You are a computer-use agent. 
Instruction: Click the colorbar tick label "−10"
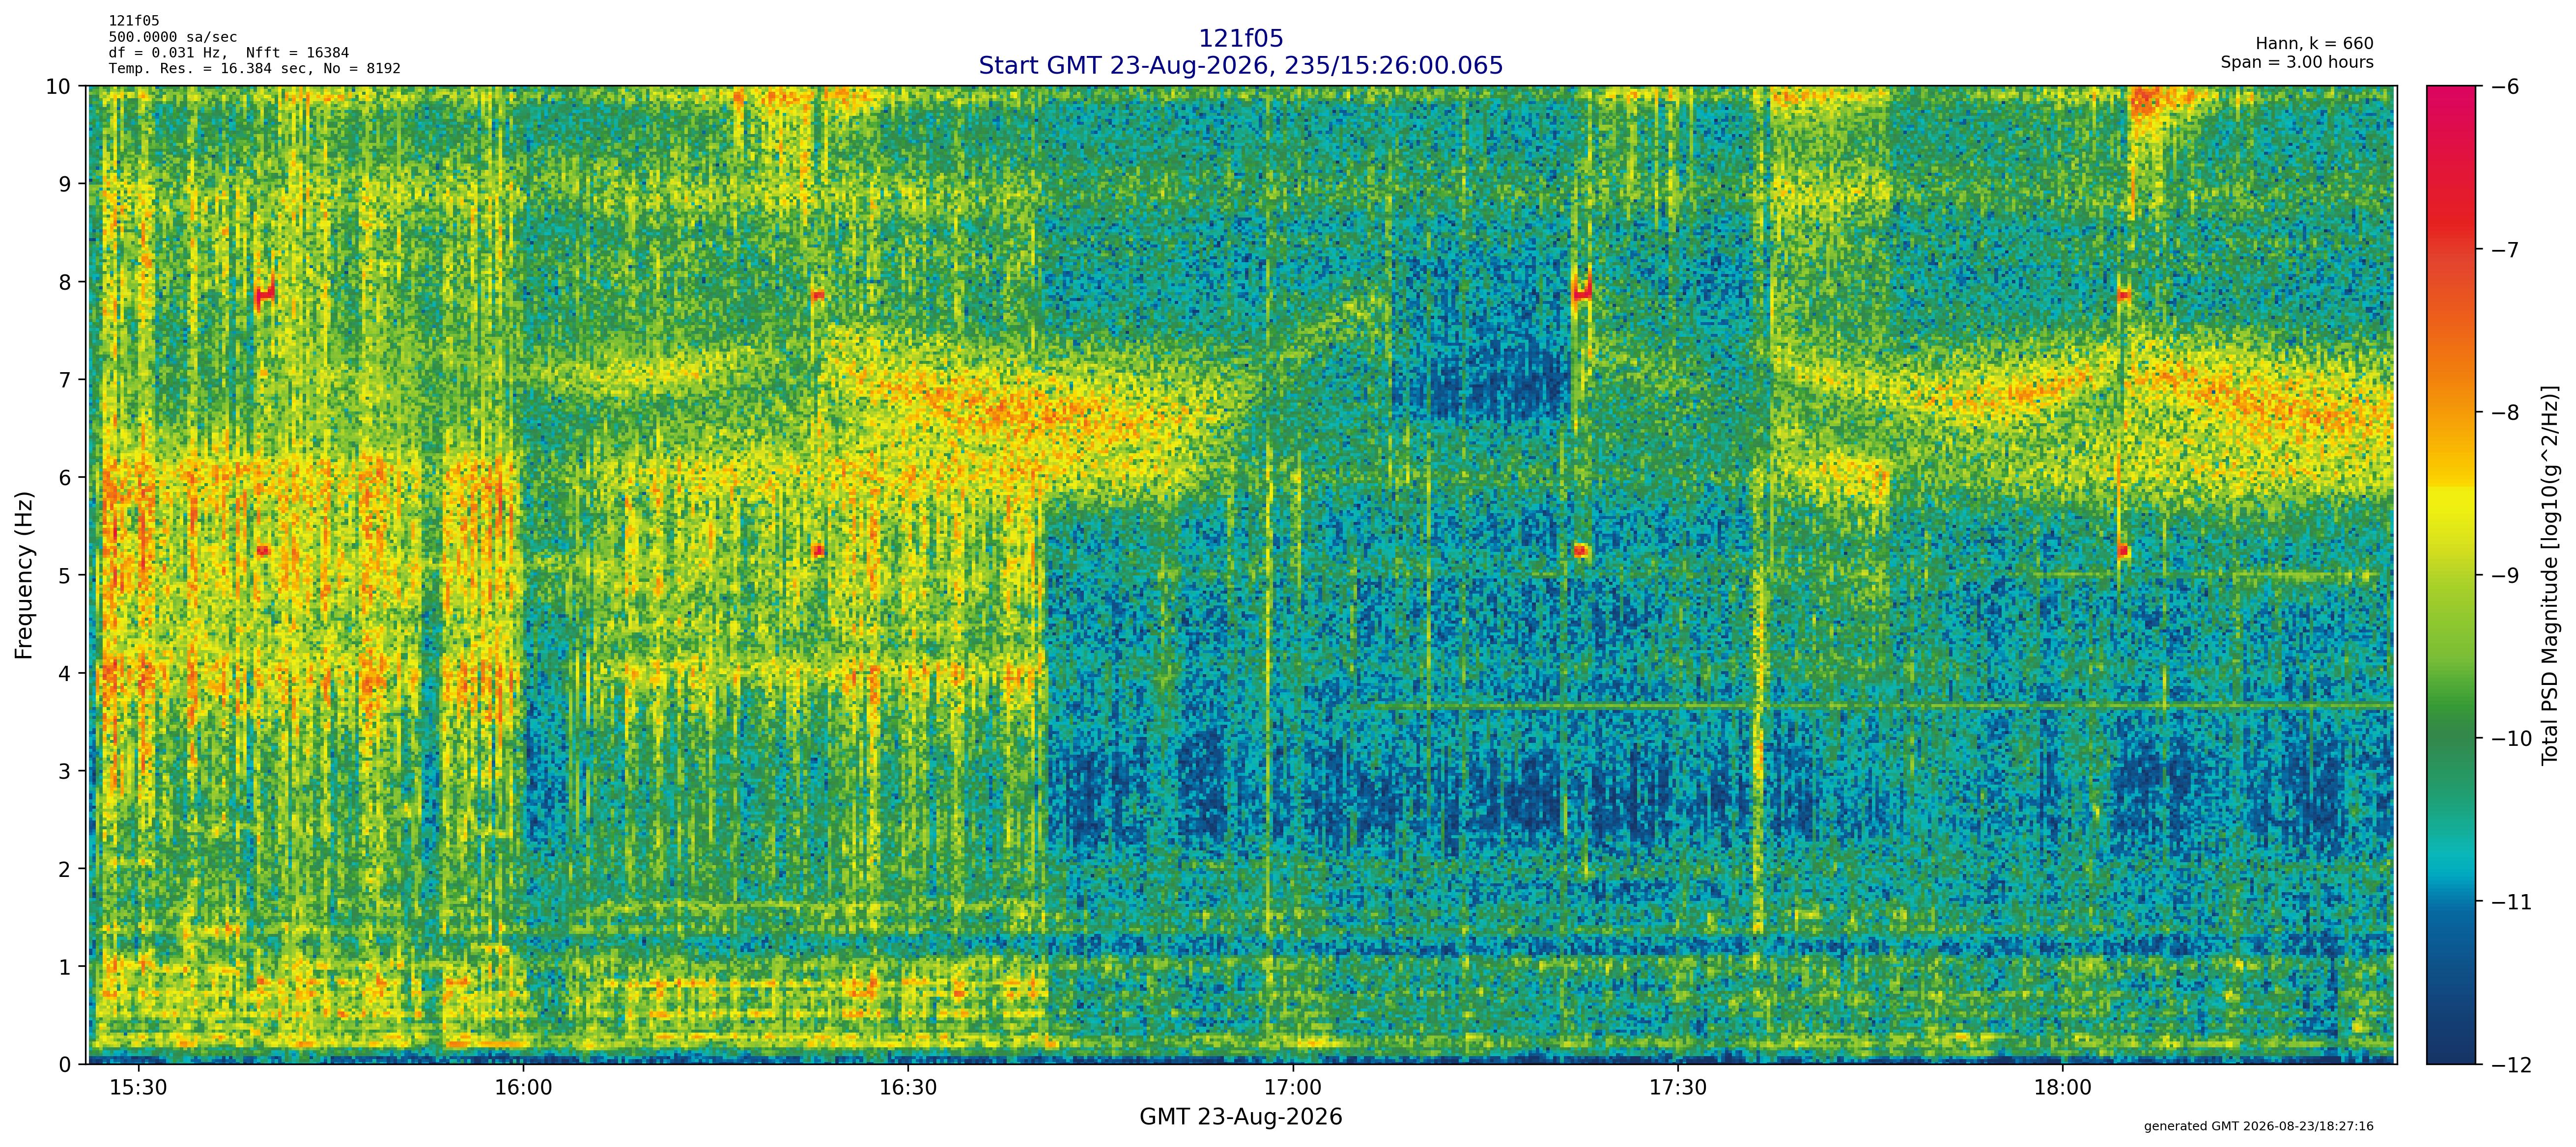pos(2511,738)
